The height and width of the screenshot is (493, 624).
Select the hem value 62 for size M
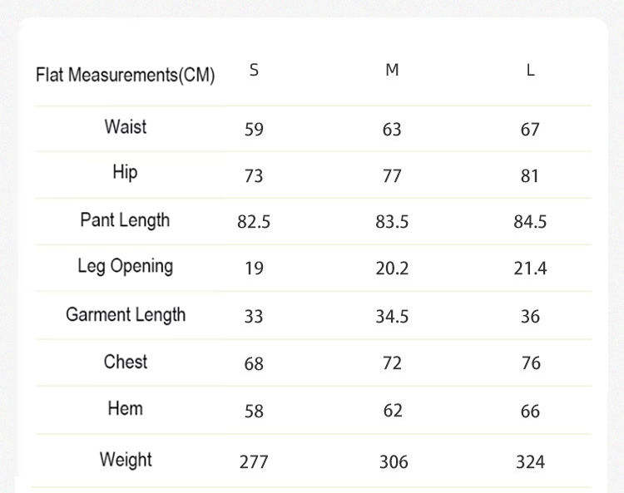[x=392, y=411]
